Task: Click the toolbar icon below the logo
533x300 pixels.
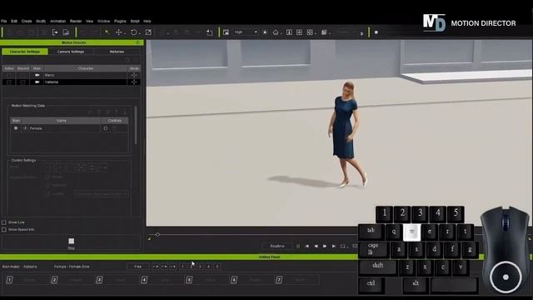Action: 376,32
